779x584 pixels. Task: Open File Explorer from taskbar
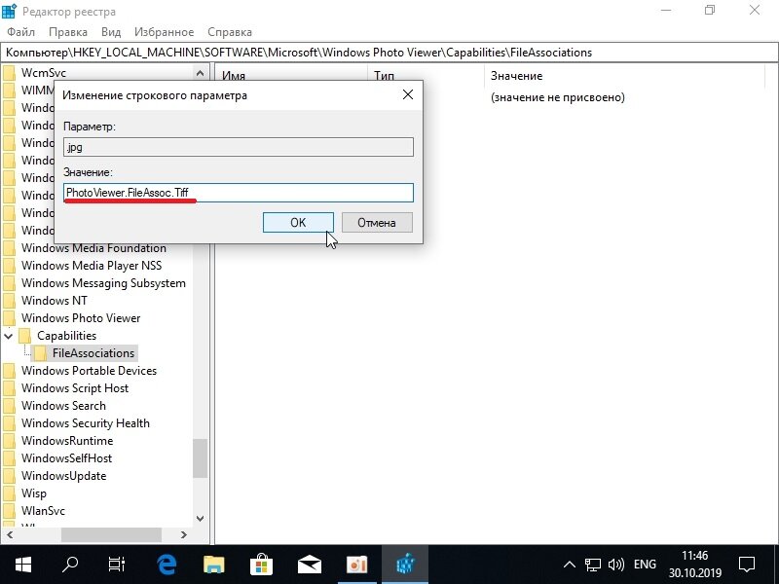[214, 565]
